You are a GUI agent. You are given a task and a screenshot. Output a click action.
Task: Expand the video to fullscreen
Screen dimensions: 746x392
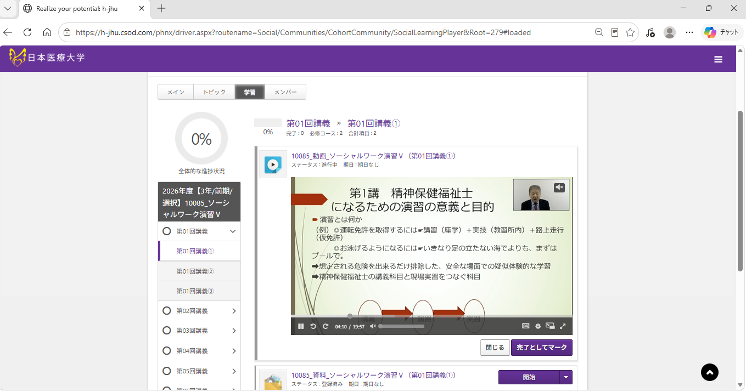[563, 326]
